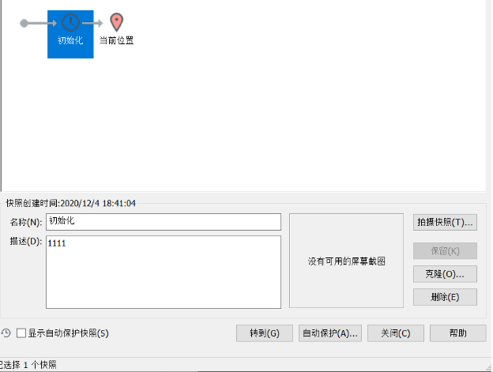The width and height of the screenshot is (493, 372).
Task: Focus the 描述 description text box
Action: click(163, 272)
